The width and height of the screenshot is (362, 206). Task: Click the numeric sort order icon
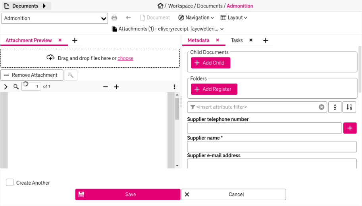(349, 107)
